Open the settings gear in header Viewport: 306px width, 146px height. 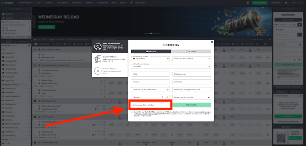(286, 3)
